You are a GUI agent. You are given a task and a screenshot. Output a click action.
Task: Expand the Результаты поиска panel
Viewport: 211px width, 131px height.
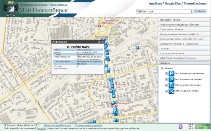[x=184, y=20]
